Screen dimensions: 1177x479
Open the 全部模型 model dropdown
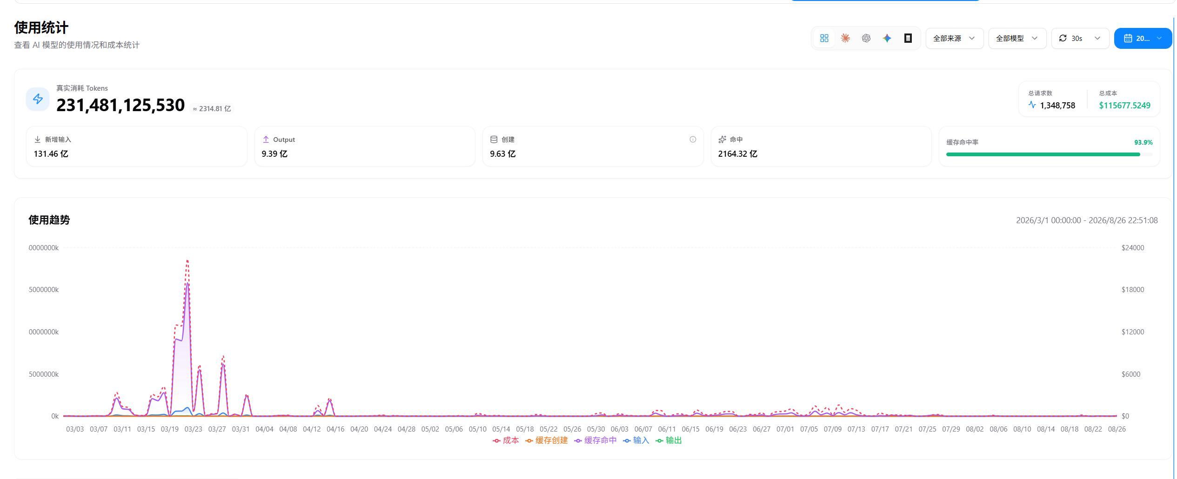coord(1017,38)
